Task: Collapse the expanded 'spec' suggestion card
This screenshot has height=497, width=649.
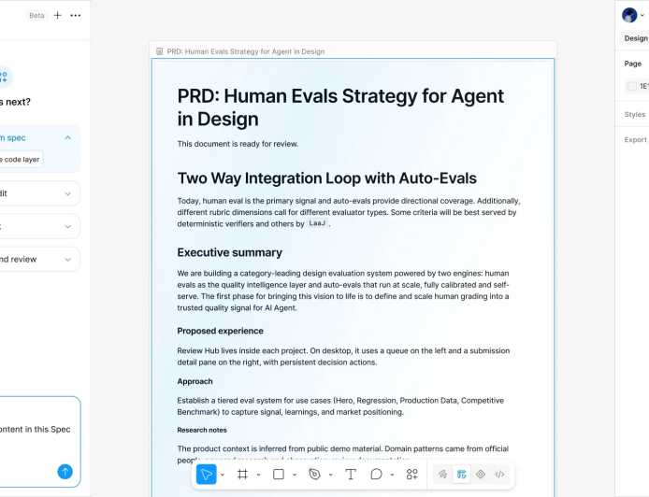Action: 68,137
